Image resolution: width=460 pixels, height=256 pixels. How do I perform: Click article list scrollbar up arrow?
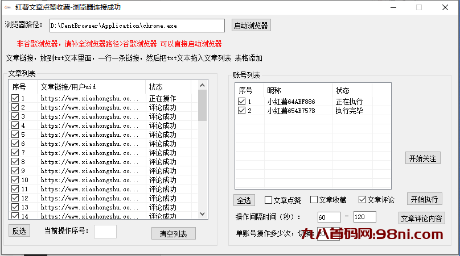[x=202, y=85]
